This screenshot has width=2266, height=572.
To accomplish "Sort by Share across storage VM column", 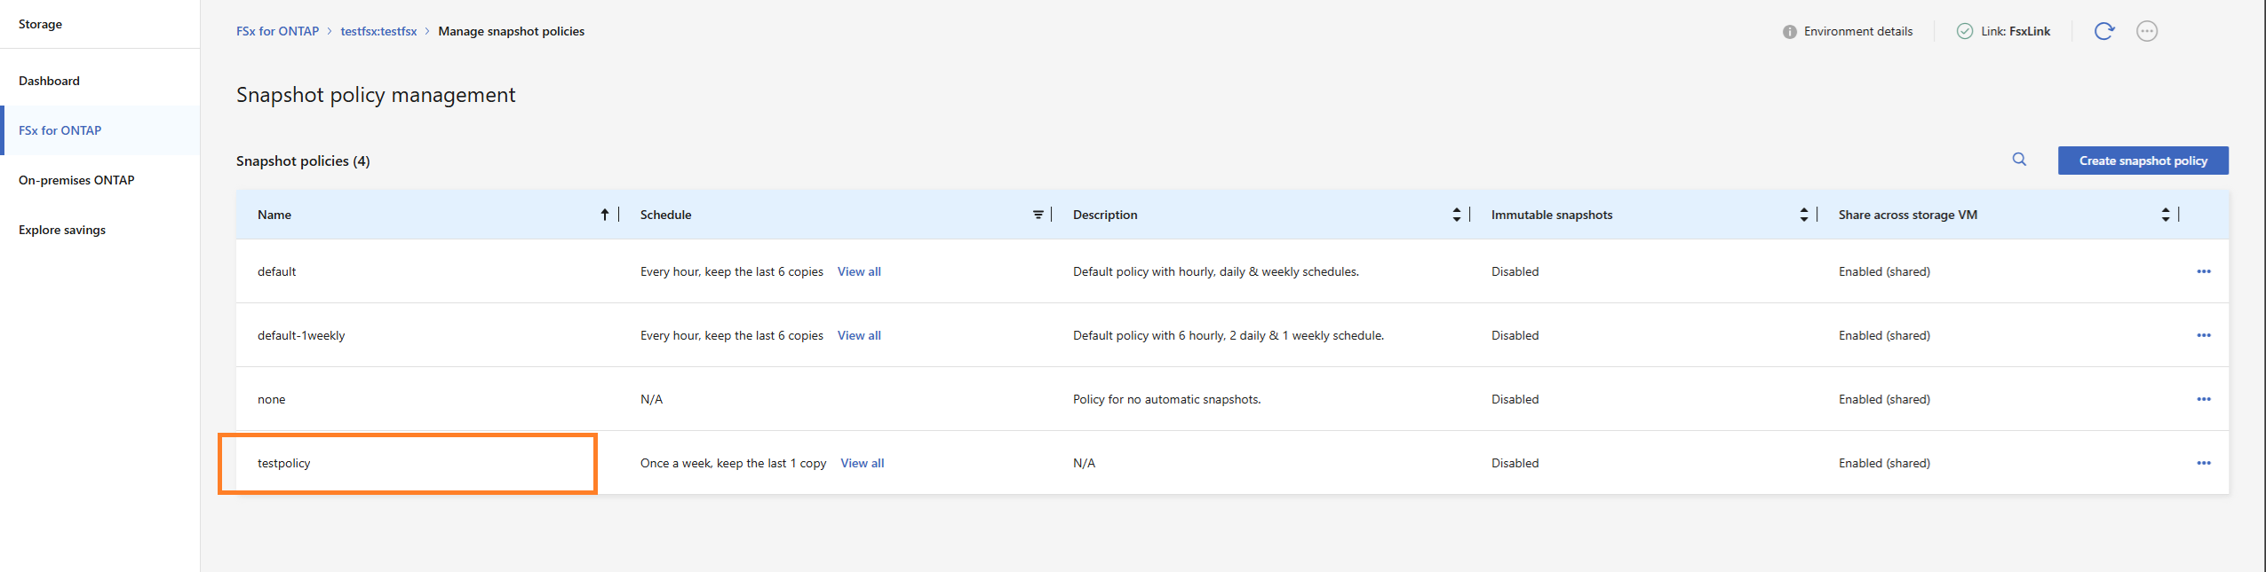I will (x=2165, y=215).
